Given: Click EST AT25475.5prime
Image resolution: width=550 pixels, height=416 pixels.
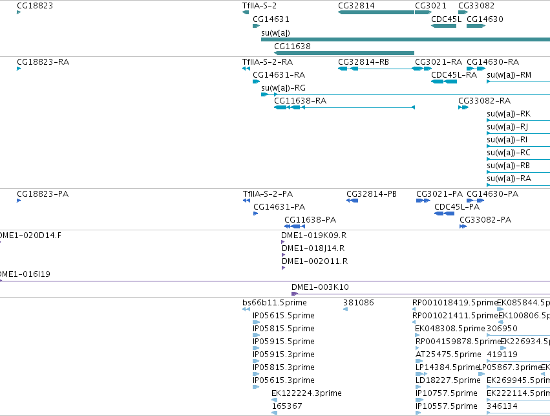Looking at the screenshot, I should [x=449, y=355].
